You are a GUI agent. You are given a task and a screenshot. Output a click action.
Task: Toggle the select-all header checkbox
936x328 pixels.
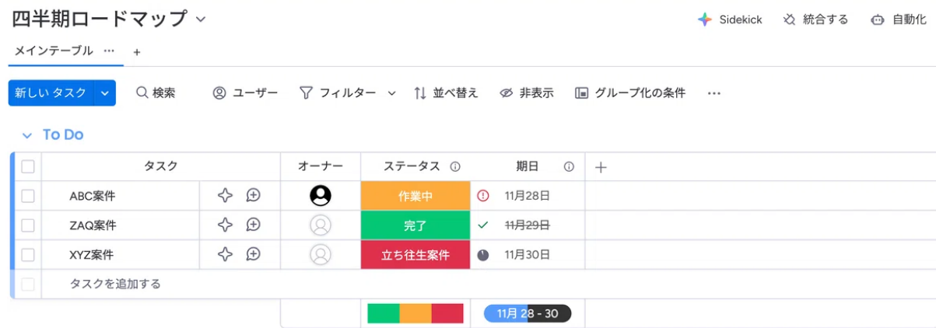click(x=28, y=166)
